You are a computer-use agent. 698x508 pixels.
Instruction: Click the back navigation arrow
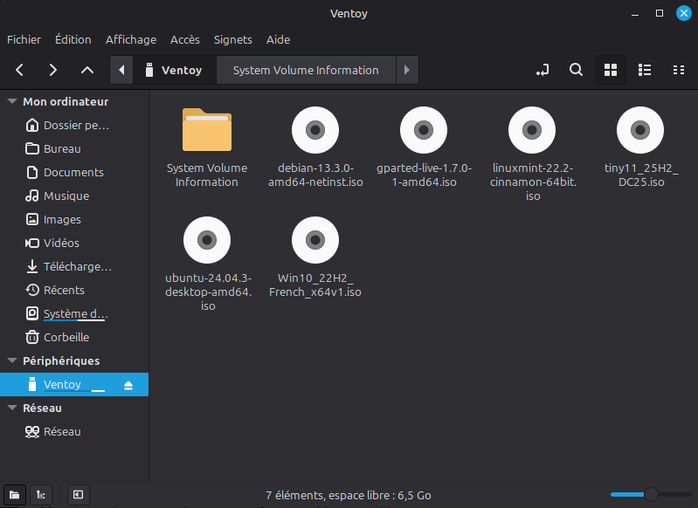pyautogui.click(x=20, y=70)
